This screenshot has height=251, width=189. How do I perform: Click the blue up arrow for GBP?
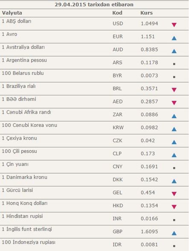(x=174, y=233)
